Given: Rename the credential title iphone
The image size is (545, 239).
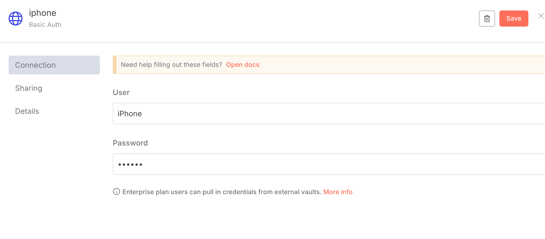Looking at the screenshot, I should 43,13.
